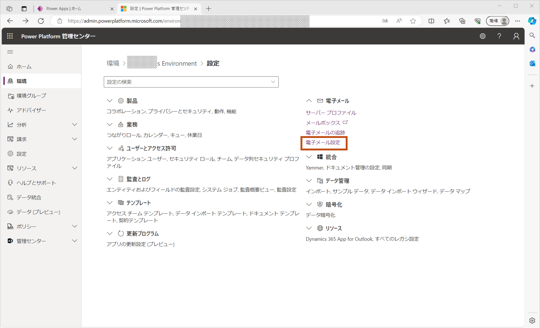Collapse the 電子メール section

click(x=309, y=101)
